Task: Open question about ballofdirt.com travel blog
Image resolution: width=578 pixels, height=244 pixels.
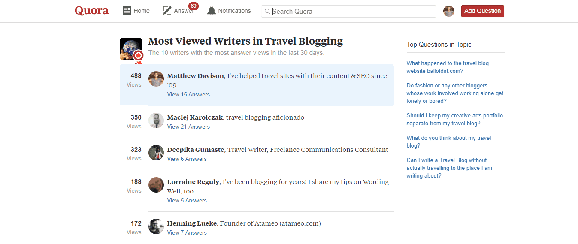Action: click(x=448, y=67)
